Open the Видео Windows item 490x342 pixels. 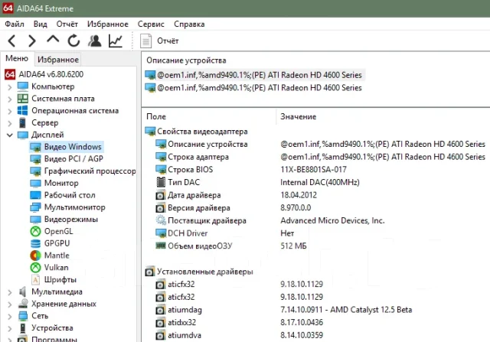tap(66, 147)
